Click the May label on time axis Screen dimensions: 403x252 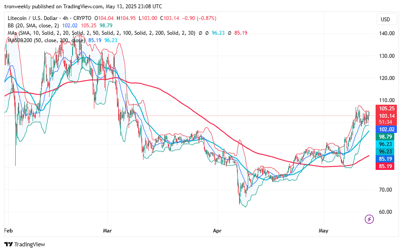click(323, 231)
